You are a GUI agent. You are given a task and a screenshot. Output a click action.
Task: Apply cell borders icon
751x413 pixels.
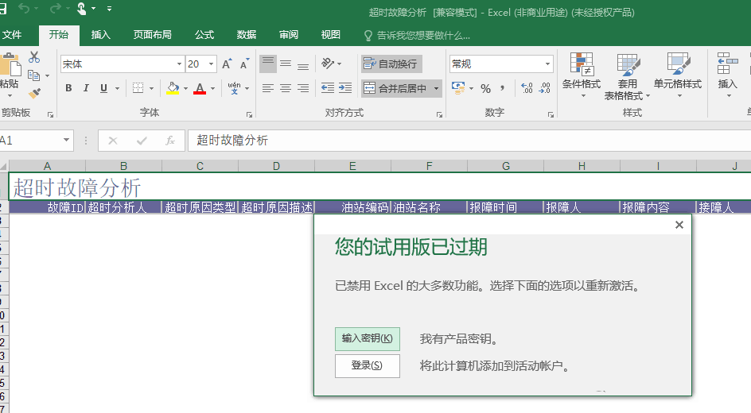tap(138, 88)
